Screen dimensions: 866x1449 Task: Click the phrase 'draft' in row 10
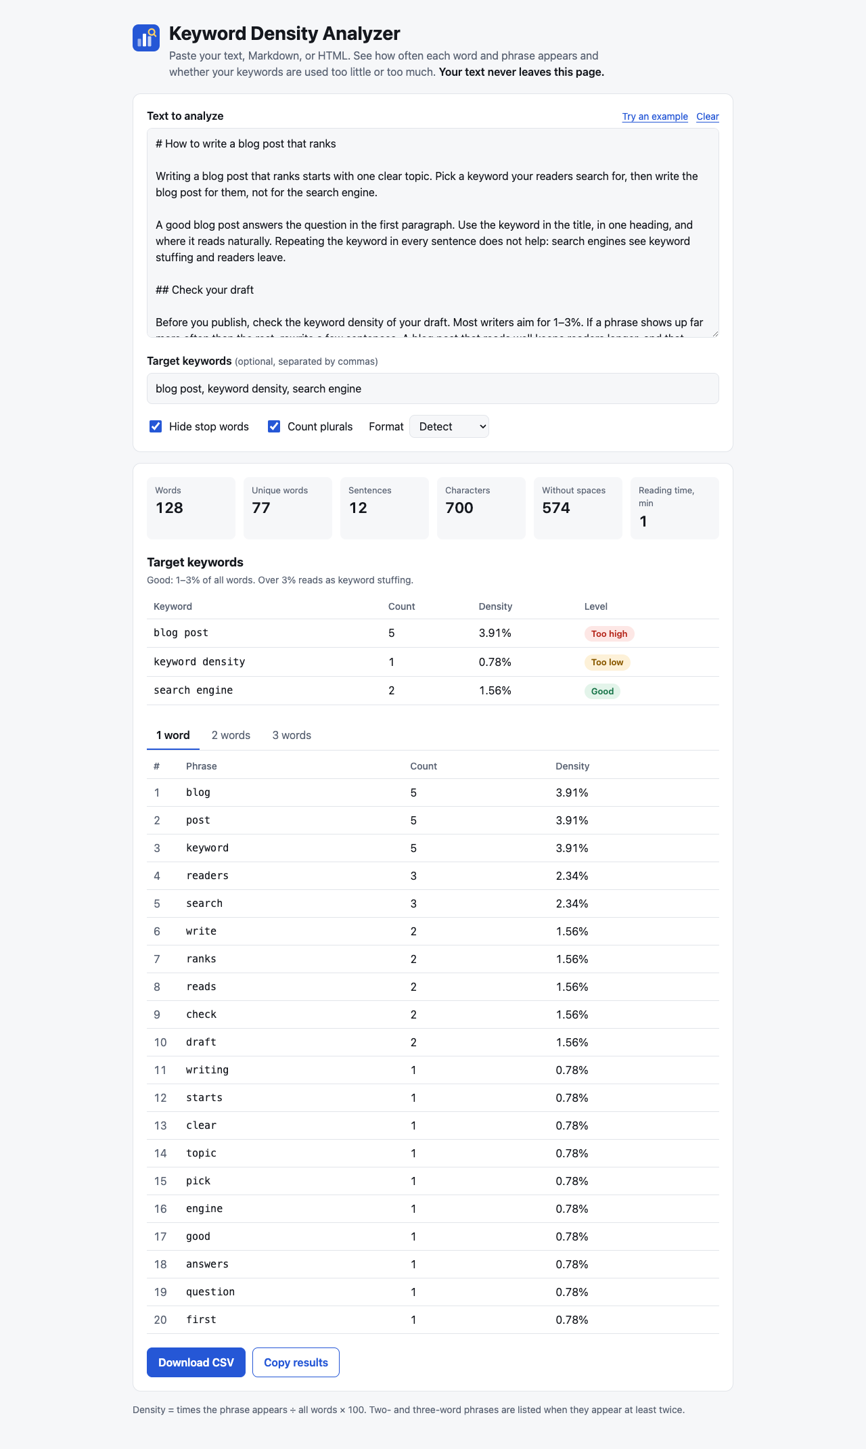coord(202,1042)
